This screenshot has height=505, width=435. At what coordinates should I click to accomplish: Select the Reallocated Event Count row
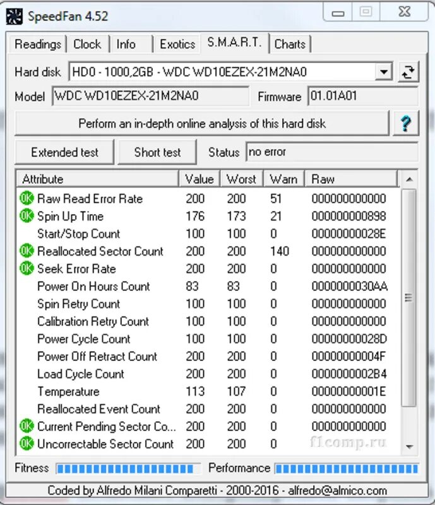[209, 408]
